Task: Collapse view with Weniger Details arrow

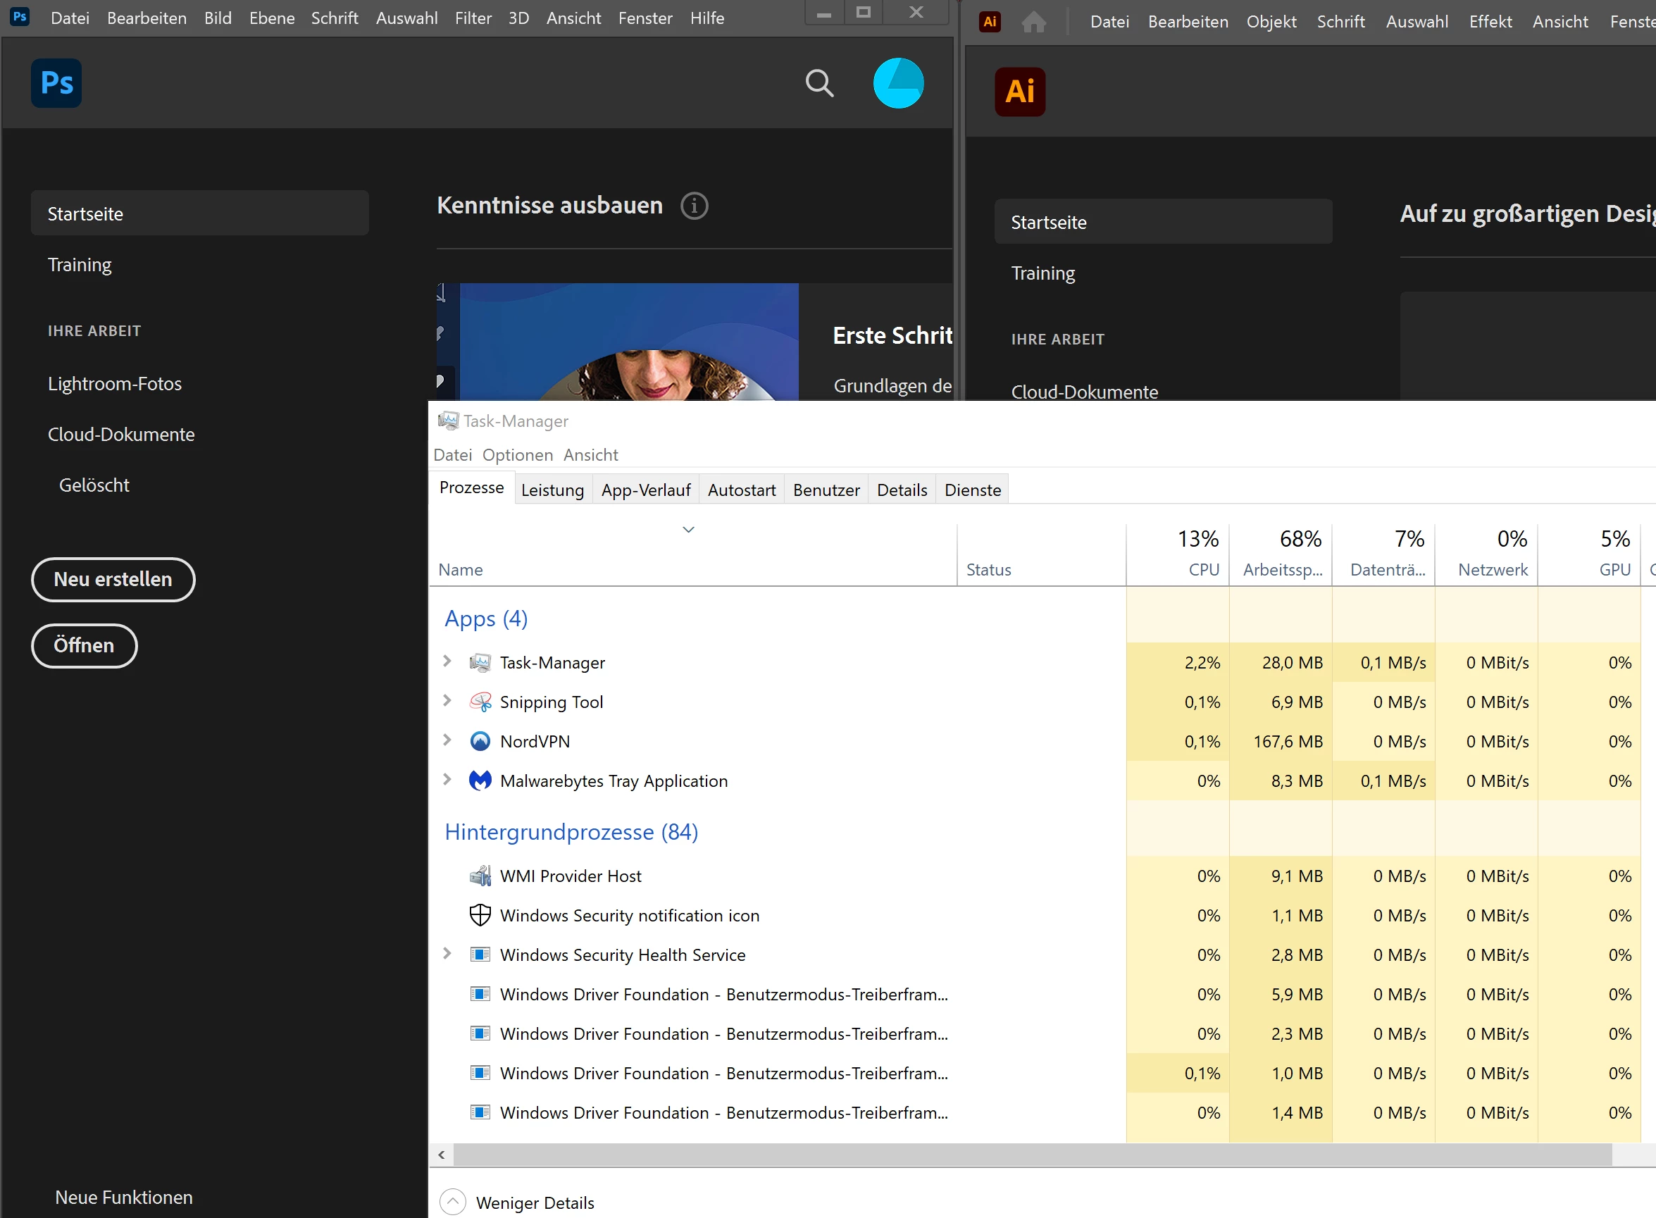Action: [x=453, y=1202]
